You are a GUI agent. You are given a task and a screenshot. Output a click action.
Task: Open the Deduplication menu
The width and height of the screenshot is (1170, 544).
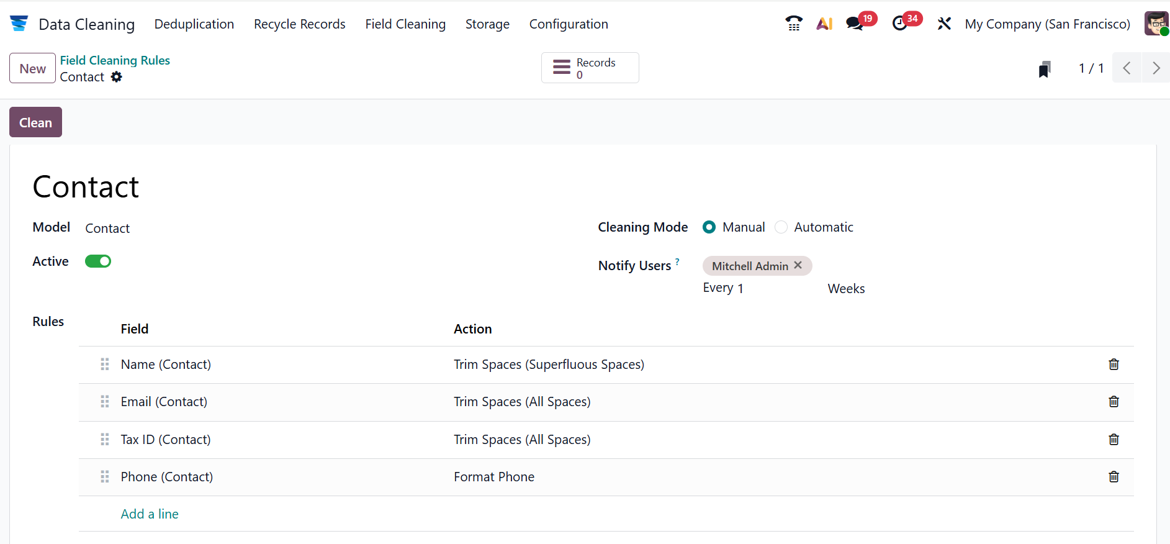(x=194, y=24)
